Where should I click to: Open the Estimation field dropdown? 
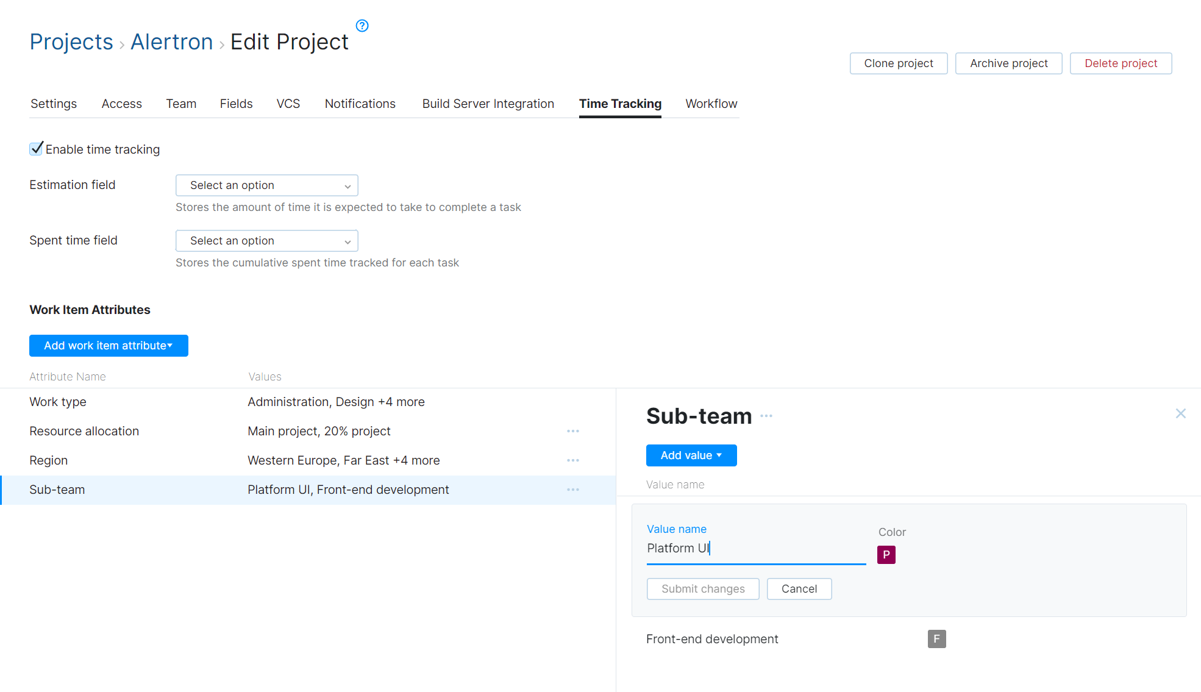266,185
